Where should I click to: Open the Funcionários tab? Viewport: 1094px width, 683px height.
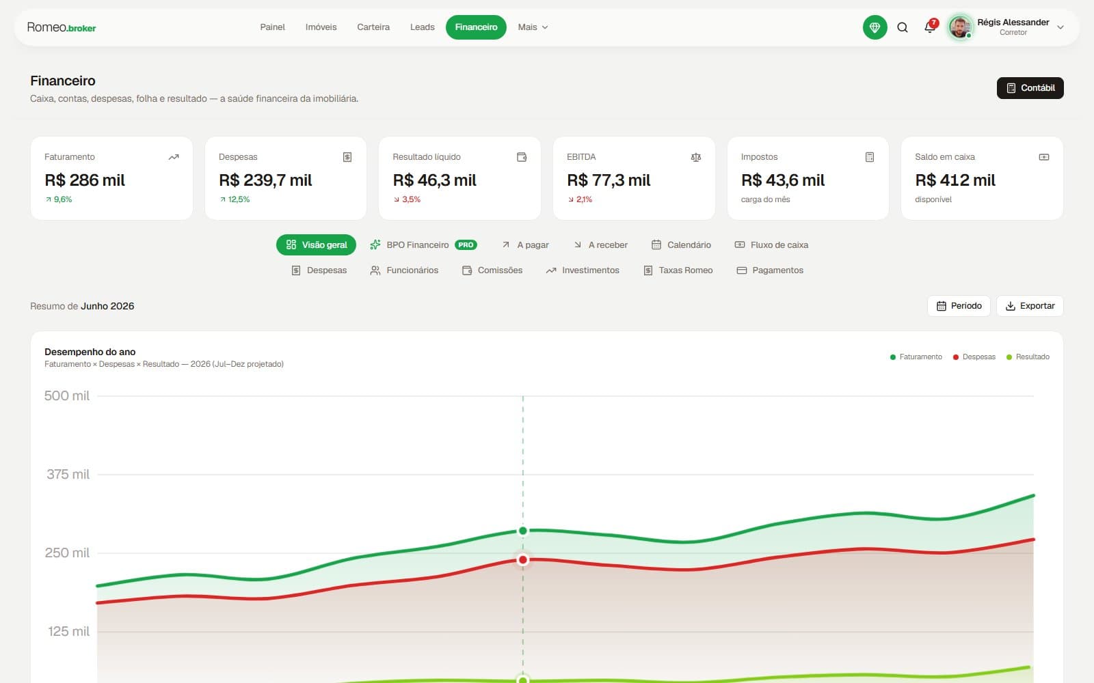[x=404, y=270]
